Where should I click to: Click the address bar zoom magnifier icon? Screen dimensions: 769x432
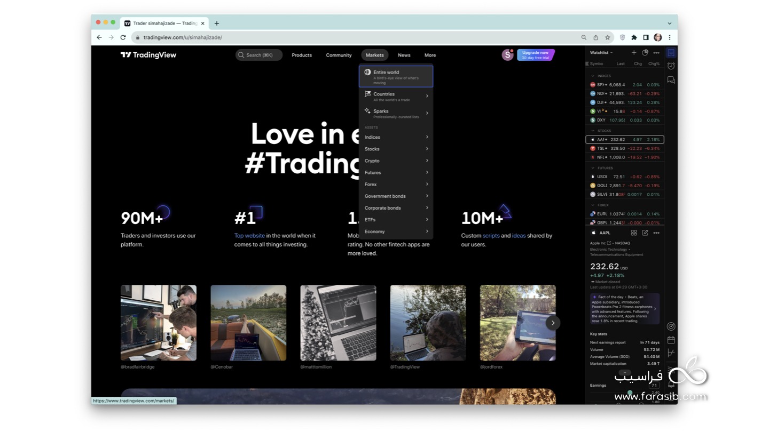[x=584, y=37]
